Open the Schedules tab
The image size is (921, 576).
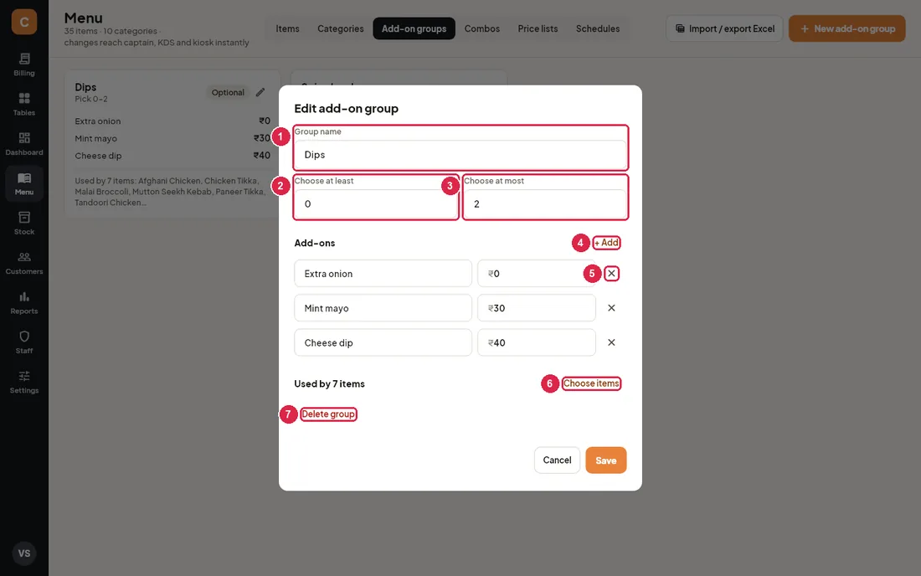(597, 28)
